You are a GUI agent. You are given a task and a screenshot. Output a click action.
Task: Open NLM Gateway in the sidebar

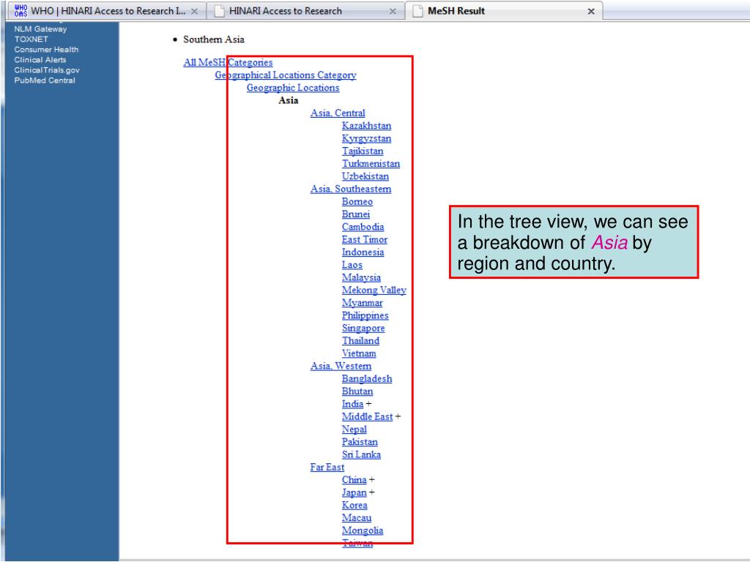pyautogui.click(x=41, y=29)
